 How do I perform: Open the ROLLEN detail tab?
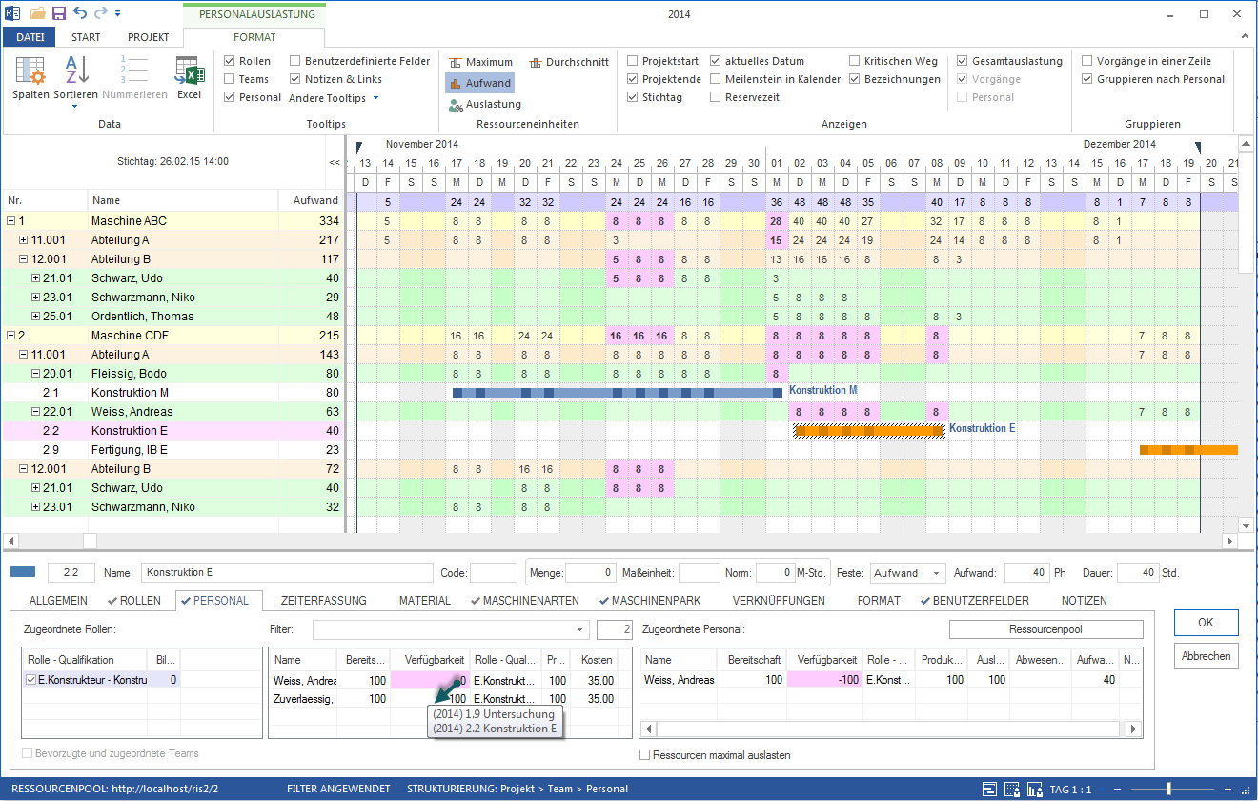[133, 601]
